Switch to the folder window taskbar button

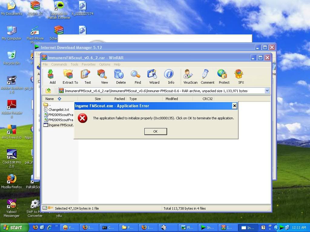point(128,227)
